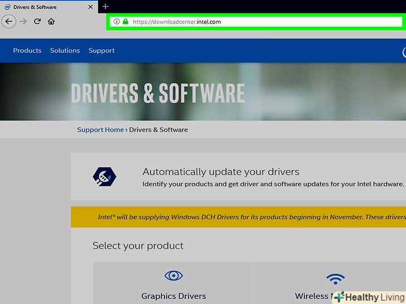Close the Drivers & Software tab
406x304 pixels.
pos(90,7)
